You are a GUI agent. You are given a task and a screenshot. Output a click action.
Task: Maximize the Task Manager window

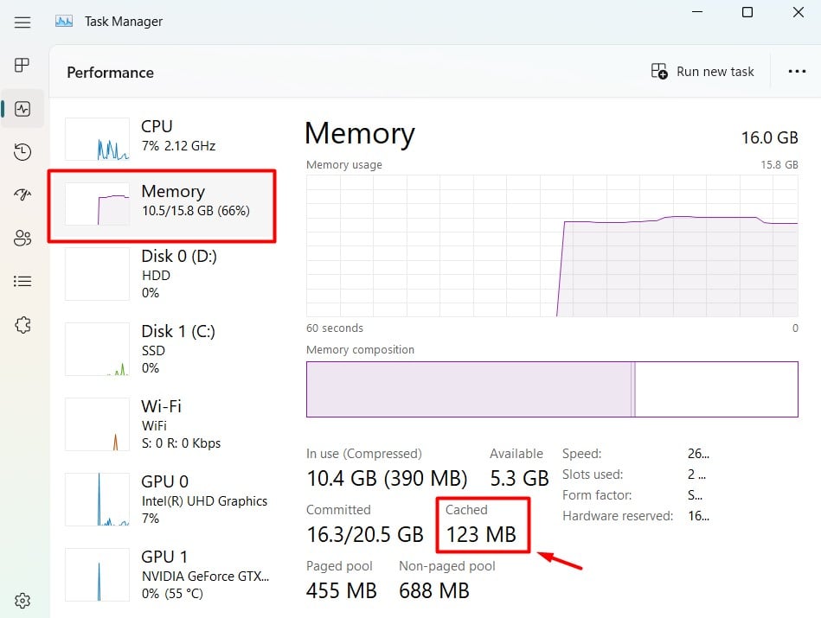[x=747, y=11]
